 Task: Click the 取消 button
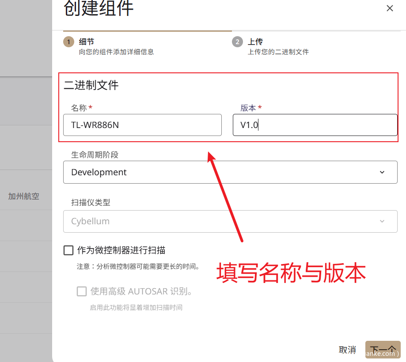point(347,350)
